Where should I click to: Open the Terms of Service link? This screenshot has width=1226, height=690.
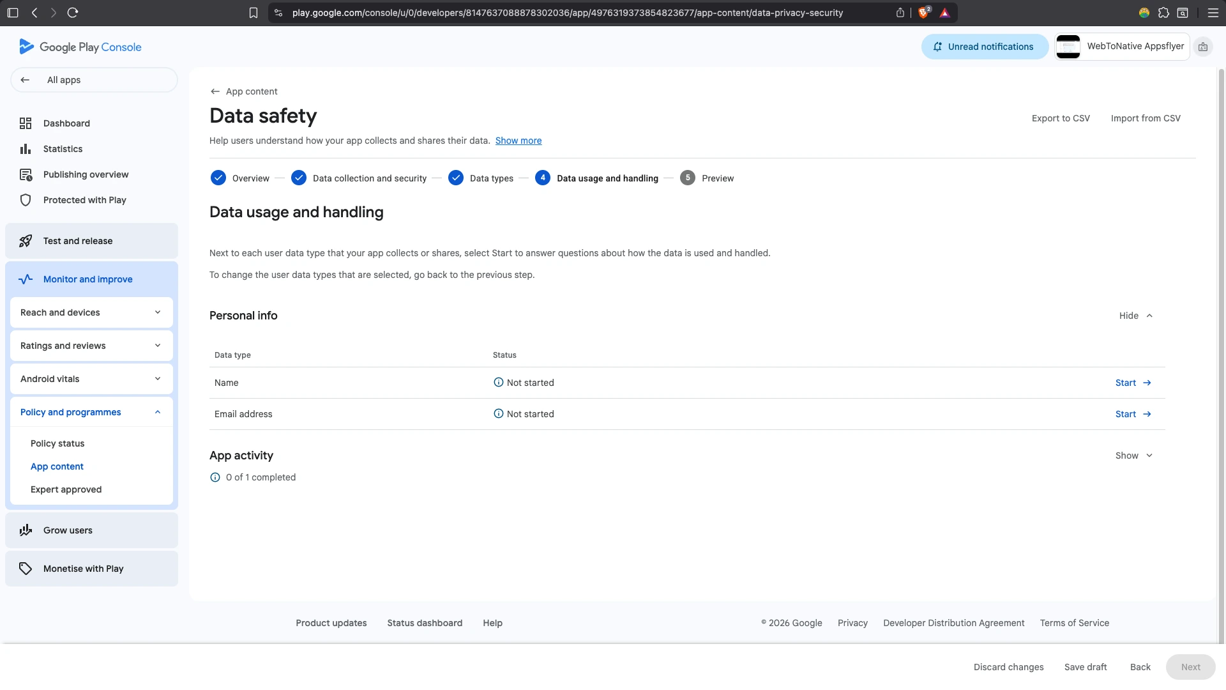tap(1074, 623)
